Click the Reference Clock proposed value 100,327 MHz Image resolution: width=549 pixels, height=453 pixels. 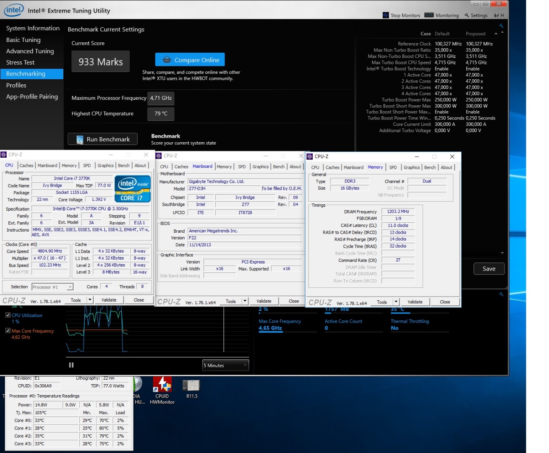[479, 44]
